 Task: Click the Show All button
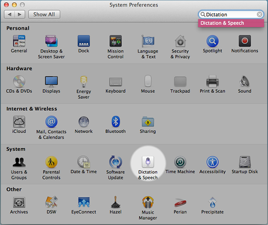[44, 14]
